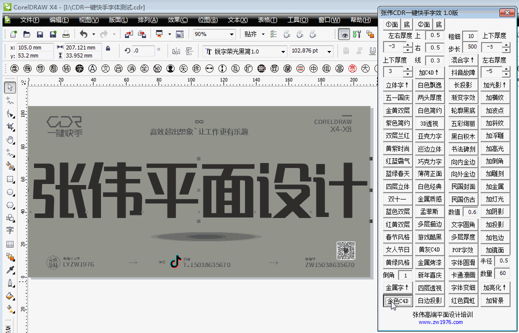Adjust the top-left 左右厚度 -3 stepper
The image size is (519, 333).
pyautogui.click(x=408, y=47)
